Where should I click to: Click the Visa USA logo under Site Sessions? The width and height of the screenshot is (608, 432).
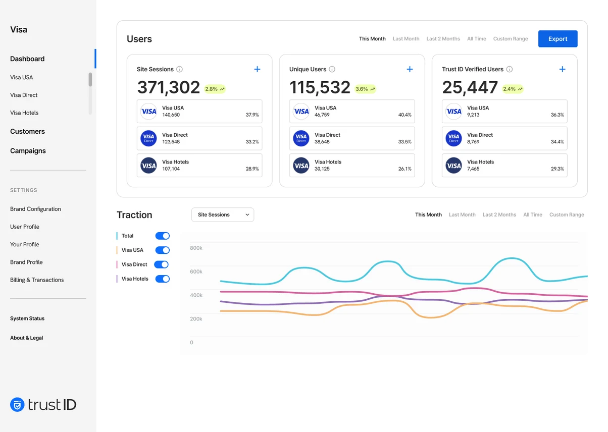click(x=148, y=111)
